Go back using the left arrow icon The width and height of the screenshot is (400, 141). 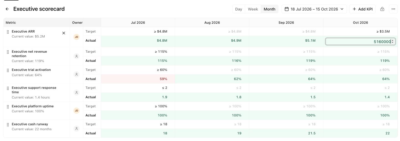click(7, 9)
